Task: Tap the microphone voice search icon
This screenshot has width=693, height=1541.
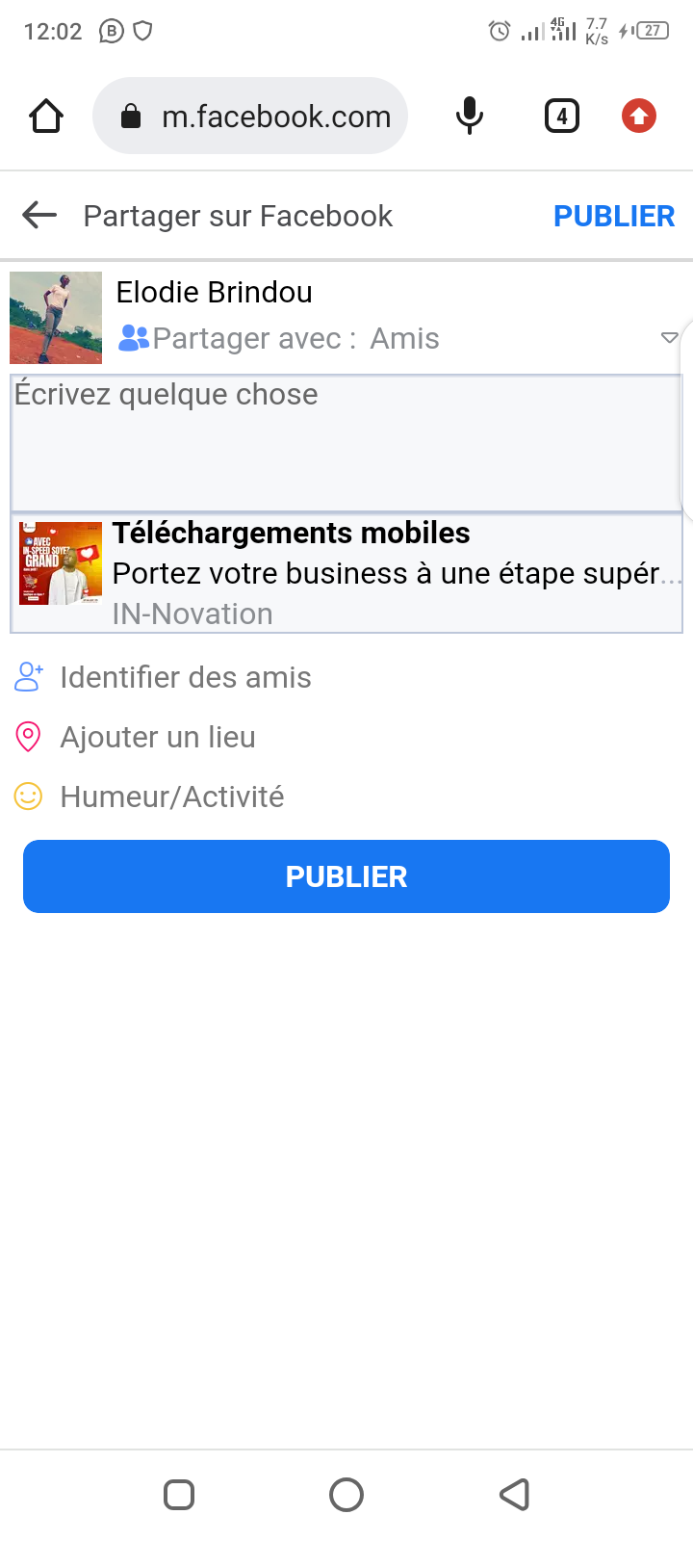Action: (x=469, y=117)
